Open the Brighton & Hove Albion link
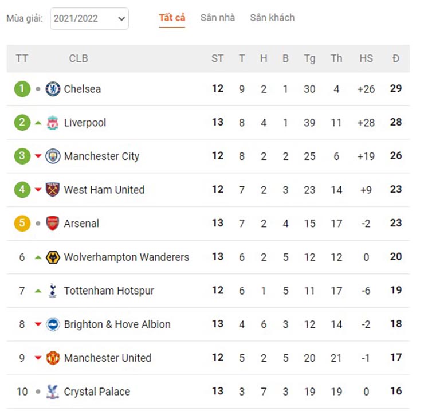 117,324
